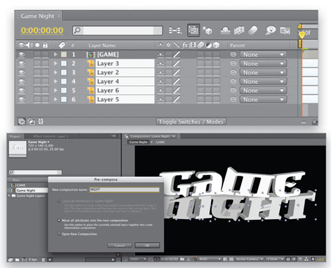Open Parent dropdown for Layer 4

coord(263,81)
